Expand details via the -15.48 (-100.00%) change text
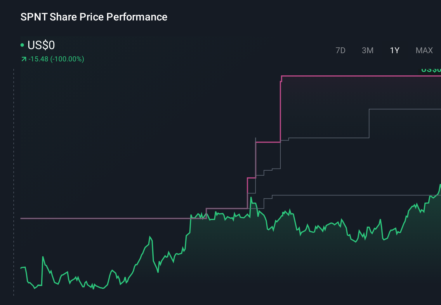The image size is (441, 305). click(56, 59)
